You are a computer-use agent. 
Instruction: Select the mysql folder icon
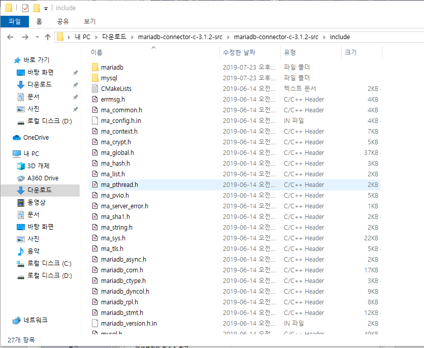(x=95, y=78)
